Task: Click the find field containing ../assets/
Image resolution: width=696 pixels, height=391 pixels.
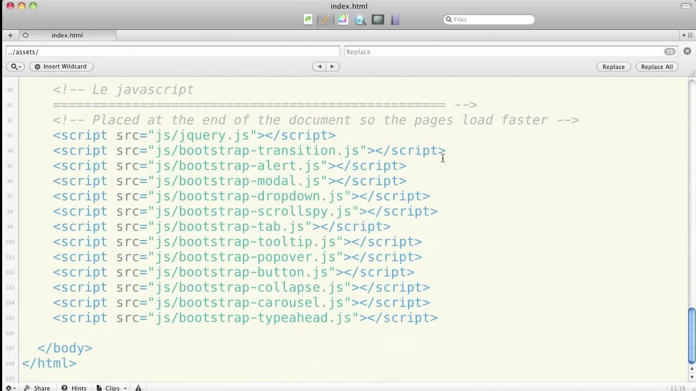Action: tap(173, 52)
